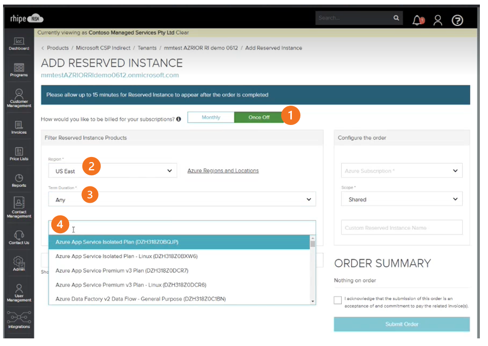Viewport: 488px width, 346px height.
Task: Click the rhipe logo
Action: pos(27,19)
